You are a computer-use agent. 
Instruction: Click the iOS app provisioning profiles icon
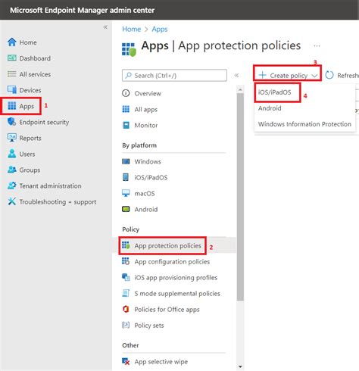point(126,277)
